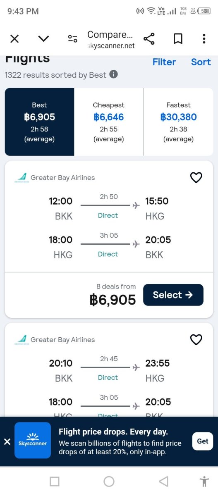
Task: Switch to the Cheapest ฿6,646 tab
Action: tap(109, 122)
